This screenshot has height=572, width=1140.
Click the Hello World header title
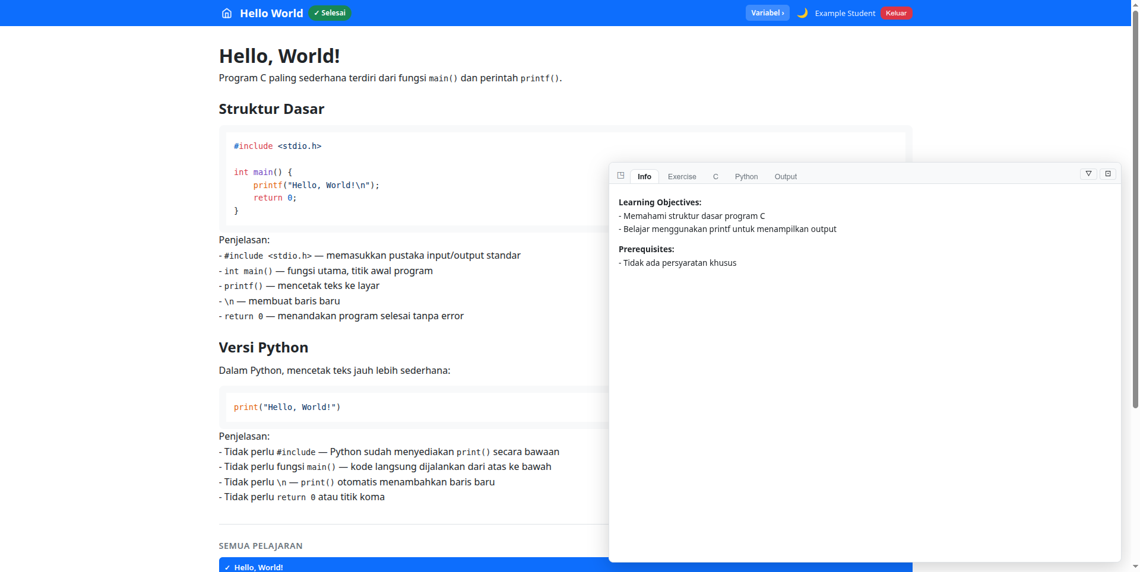[271, 13]
